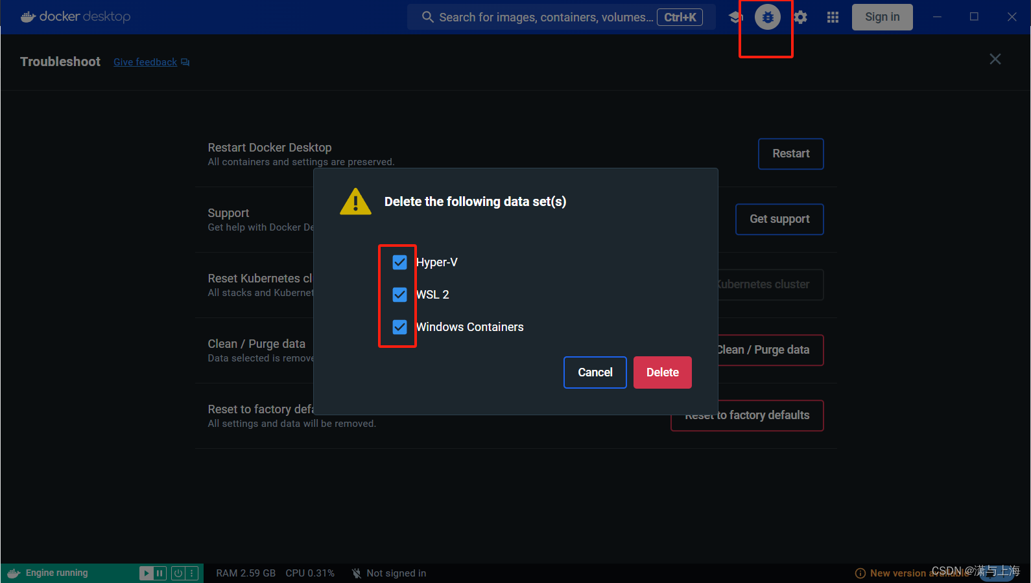The width and height of the screenshot is (1031, 583).
Task: Click Reset Kubernetes cluster button
Action: point(770,284)
